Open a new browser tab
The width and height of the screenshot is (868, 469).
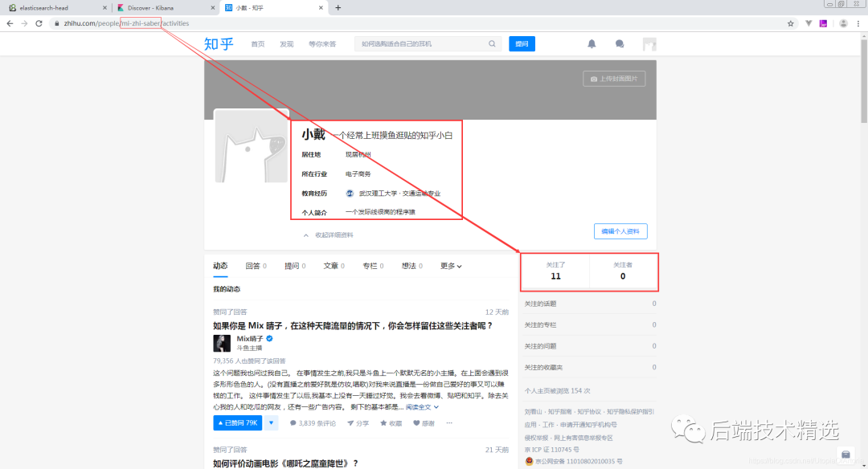click(x=338, y=8)
